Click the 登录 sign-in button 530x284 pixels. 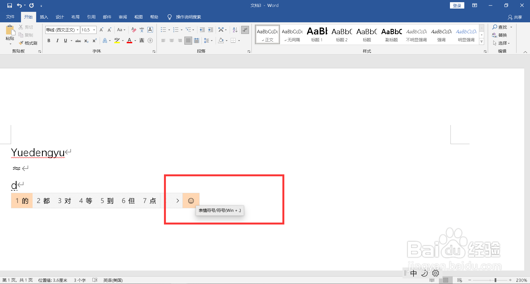coord(457,6)
